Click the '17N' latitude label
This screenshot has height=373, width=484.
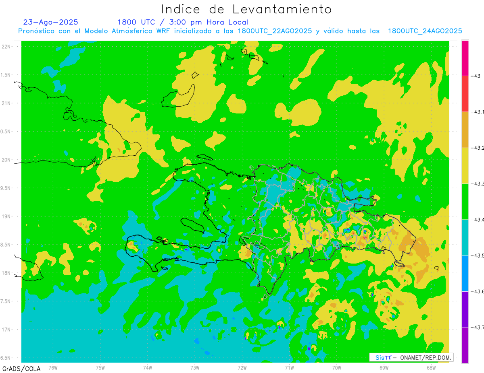pyautogui.click(x=6, y=330)
